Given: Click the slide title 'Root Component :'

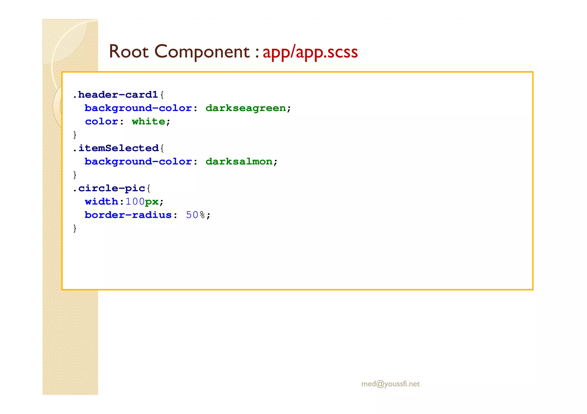Looking at the screenshot, I should coord(184,52).
